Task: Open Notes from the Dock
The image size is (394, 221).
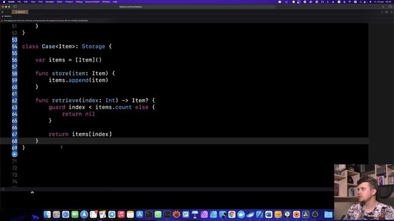Action: coord(130,214)
